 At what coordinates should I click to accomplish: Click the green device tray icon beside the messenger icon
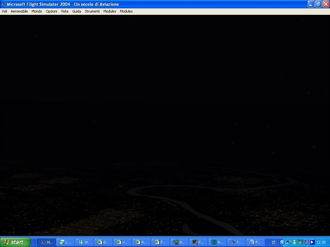click(300, 242)
